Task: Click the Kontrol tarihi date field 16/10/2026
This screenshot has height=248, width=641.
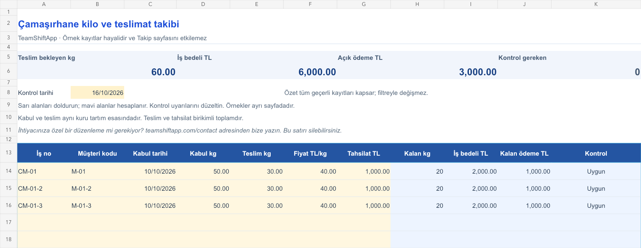Action: coord(97,92)
